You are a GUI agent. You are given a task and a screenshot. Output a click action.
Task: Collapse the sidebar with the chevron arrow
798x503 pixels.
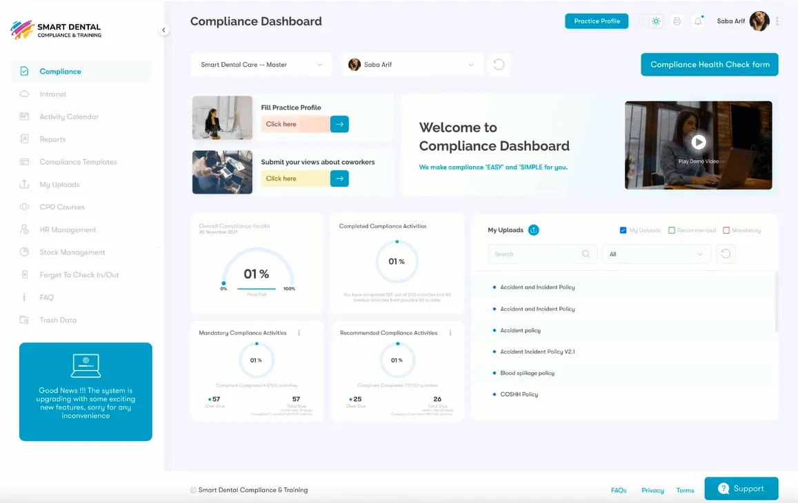pyautogui.click(x=163, y=30)
